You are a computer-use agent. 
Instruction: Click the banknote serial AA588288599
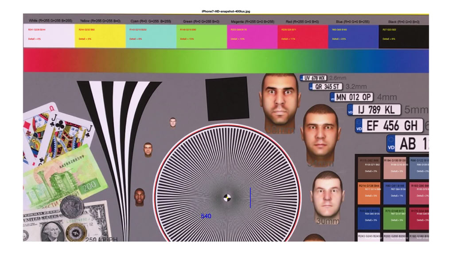tap(72, 162)
